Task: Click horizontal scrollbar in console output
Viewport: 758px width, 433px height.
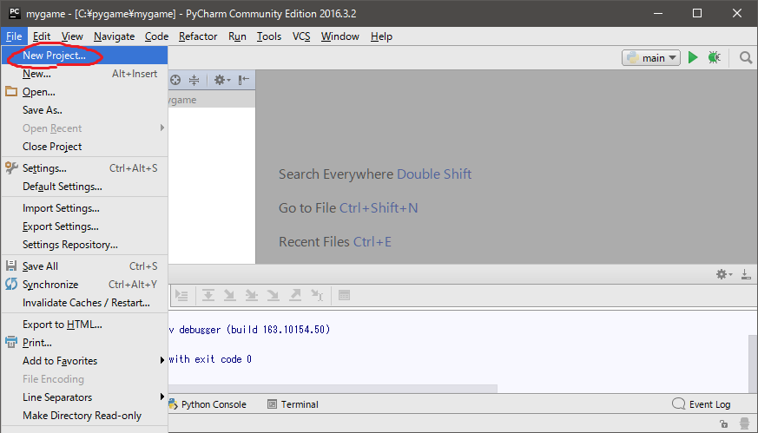Action: [333, 389]
